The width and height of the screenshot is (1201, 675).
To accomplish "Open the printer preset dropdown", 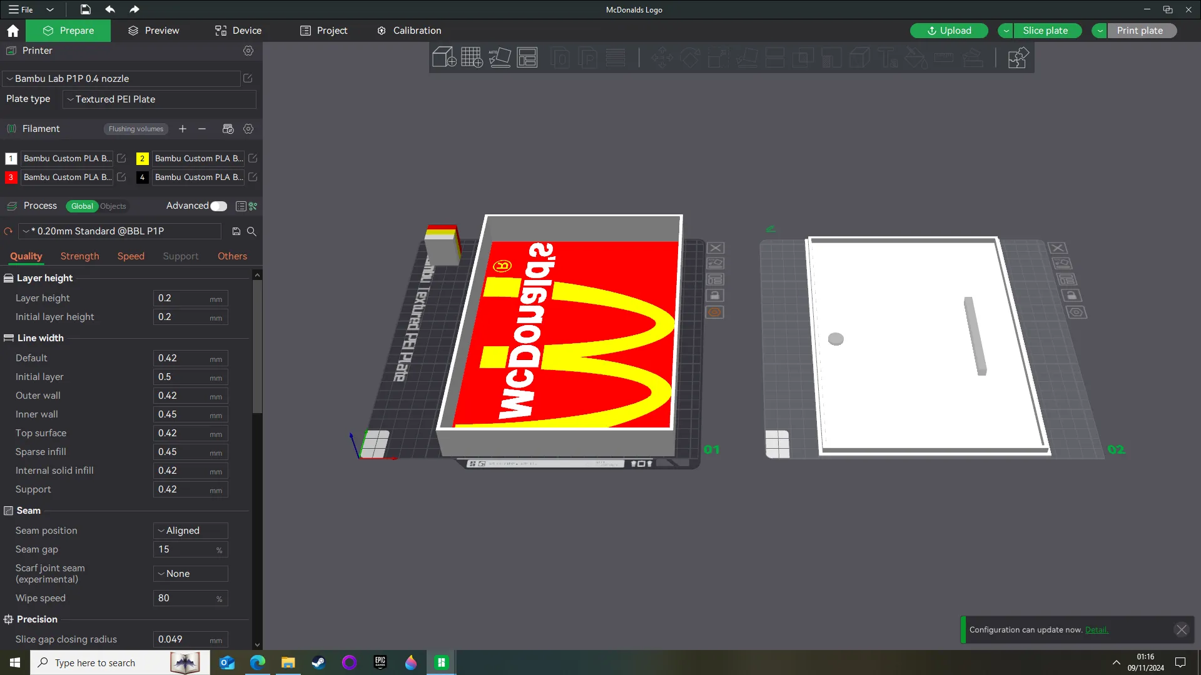I will pos(122,79).
